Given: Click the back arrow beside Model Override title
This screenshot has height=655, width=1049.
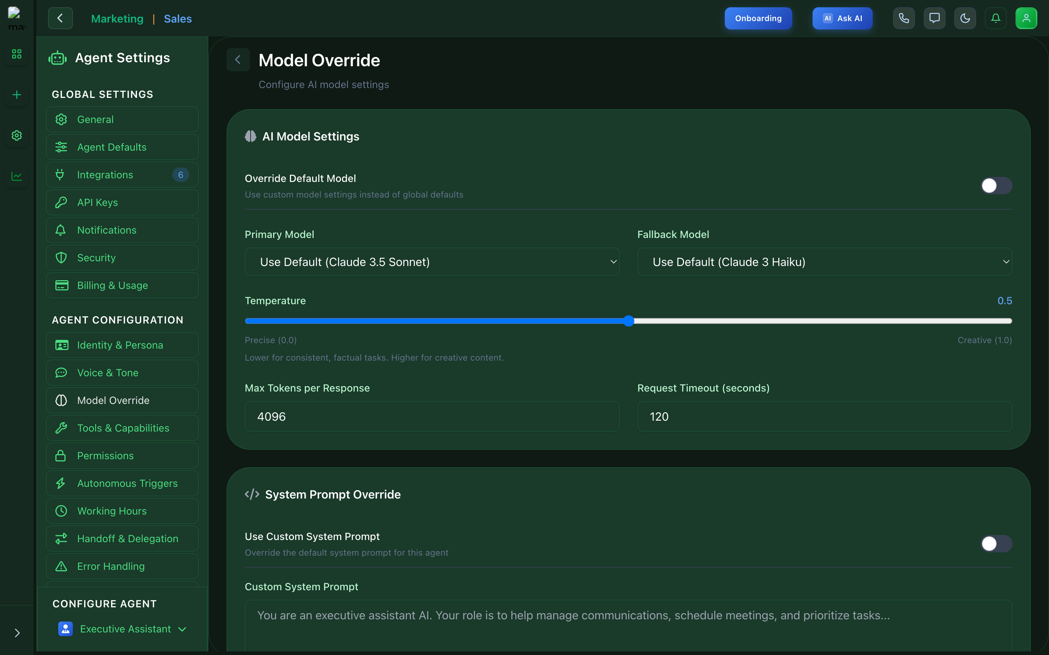Looking at the screenshot, I should pyautogui.click(x=238, y=60).
